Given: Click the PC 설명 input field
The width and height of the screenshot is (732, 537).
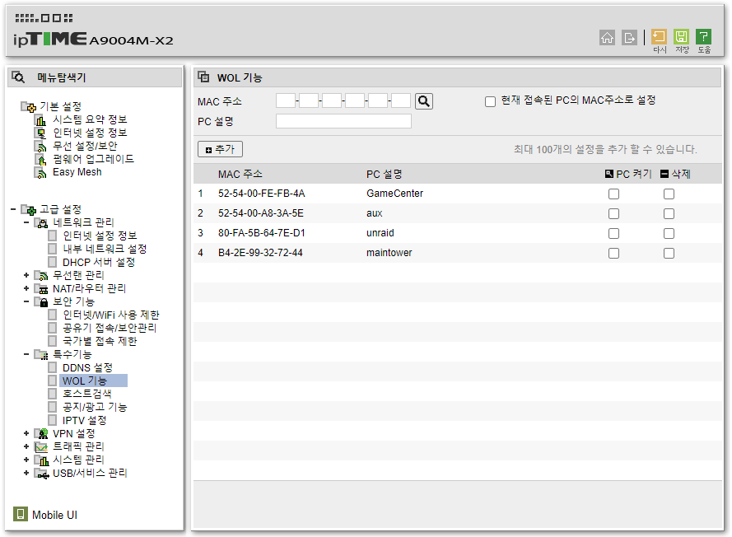Looking at the screenshot, I should 343,121.
